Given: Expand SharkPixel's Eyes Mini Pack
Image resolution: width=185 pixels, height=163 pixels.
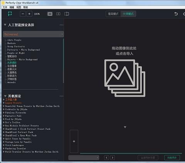Looking at the screenshot, I should pos(4,135).
